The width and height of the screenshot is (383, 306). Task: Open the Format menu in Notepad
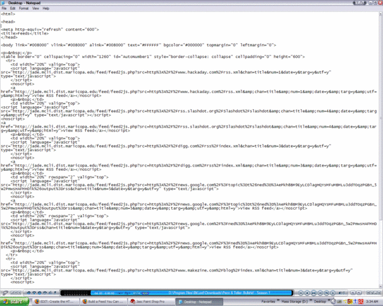pos(23,9)
